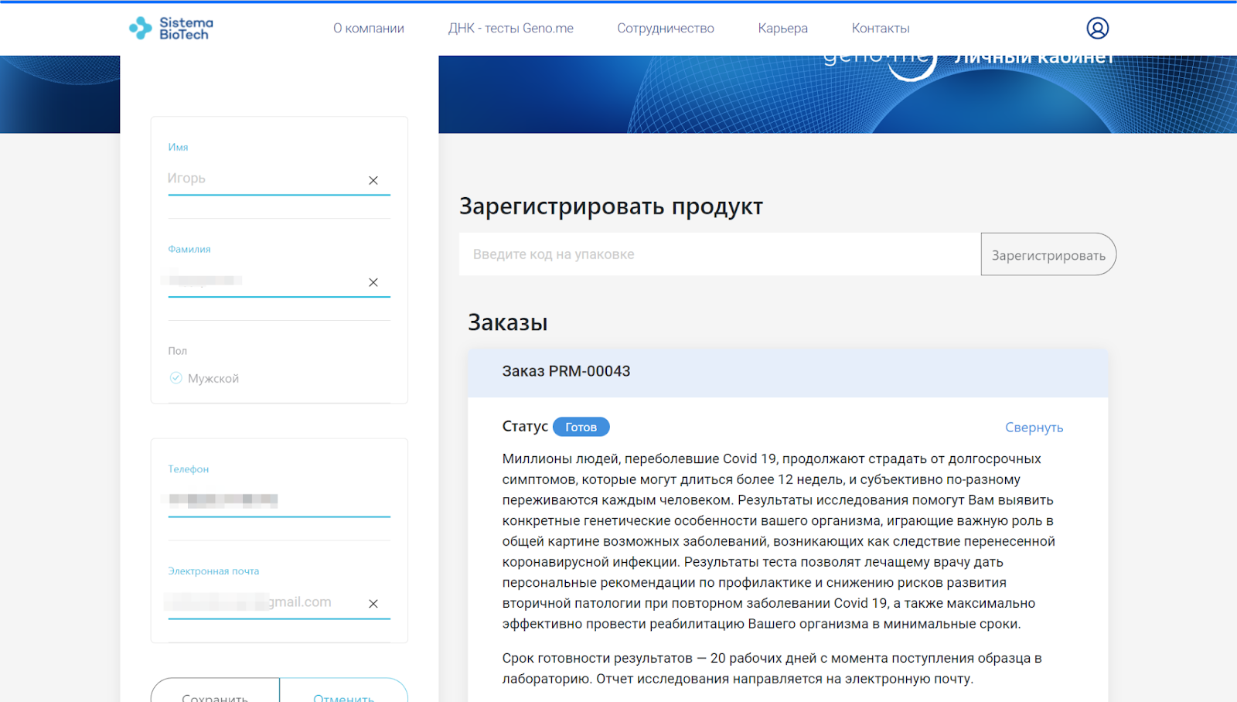The width and height of the screenshot is (1237, 702).
Task: Focus the Введите код на упаковке input
Action: [x=720, y=254]
